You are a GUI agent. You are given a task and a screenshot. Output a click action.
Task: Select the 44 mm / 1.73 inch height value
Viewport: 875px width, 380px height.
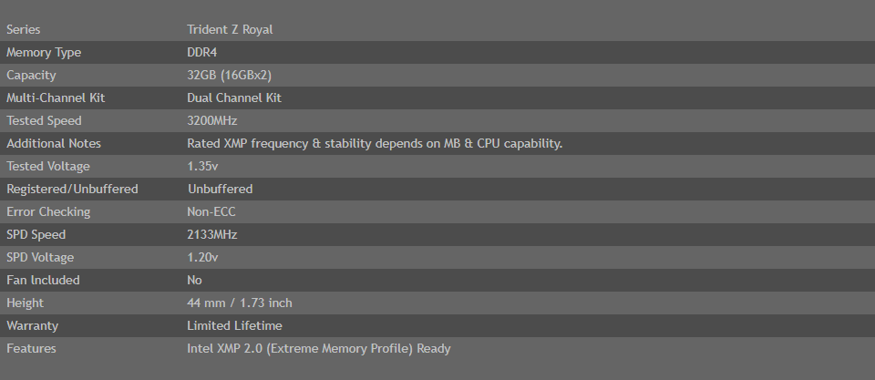240,303
